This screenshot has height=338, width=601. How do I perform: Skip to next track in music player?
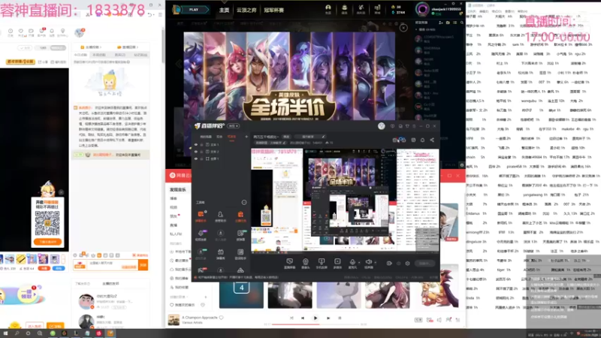(328, 318)
